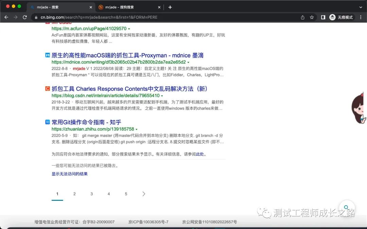The height and width of the screenshot is (229, 367).
Task: Click 京ICP备10036305号-7 footer link
Action: (148, 222)
